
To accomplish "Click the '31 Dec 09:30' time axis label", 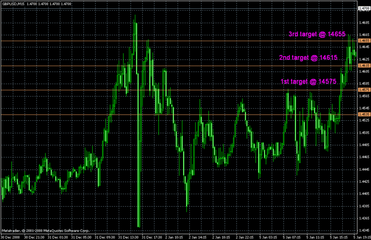I will tap(105, 237).
